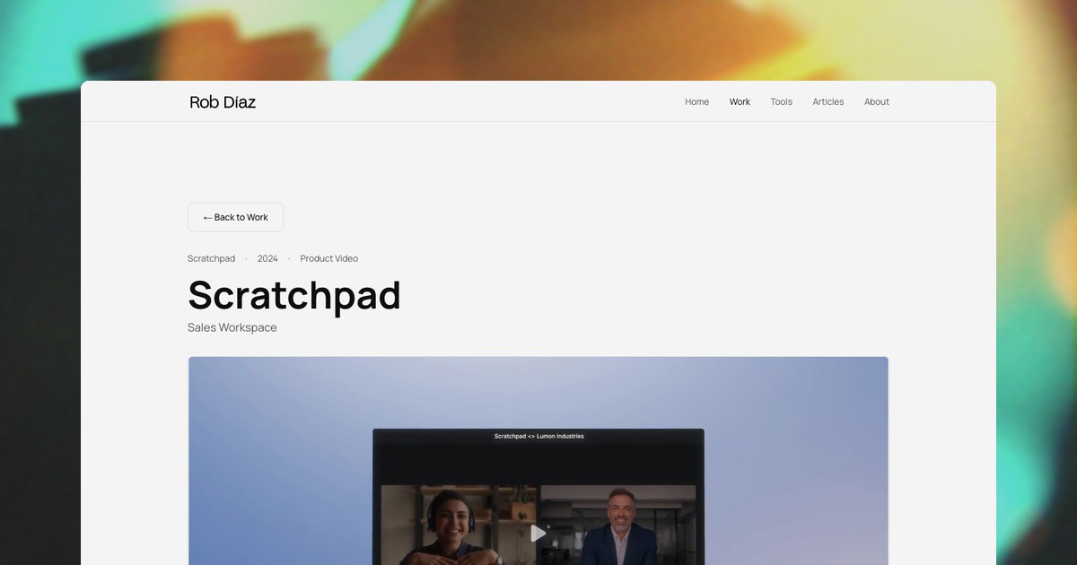Open the Home nav link

[x=696, y=101]
